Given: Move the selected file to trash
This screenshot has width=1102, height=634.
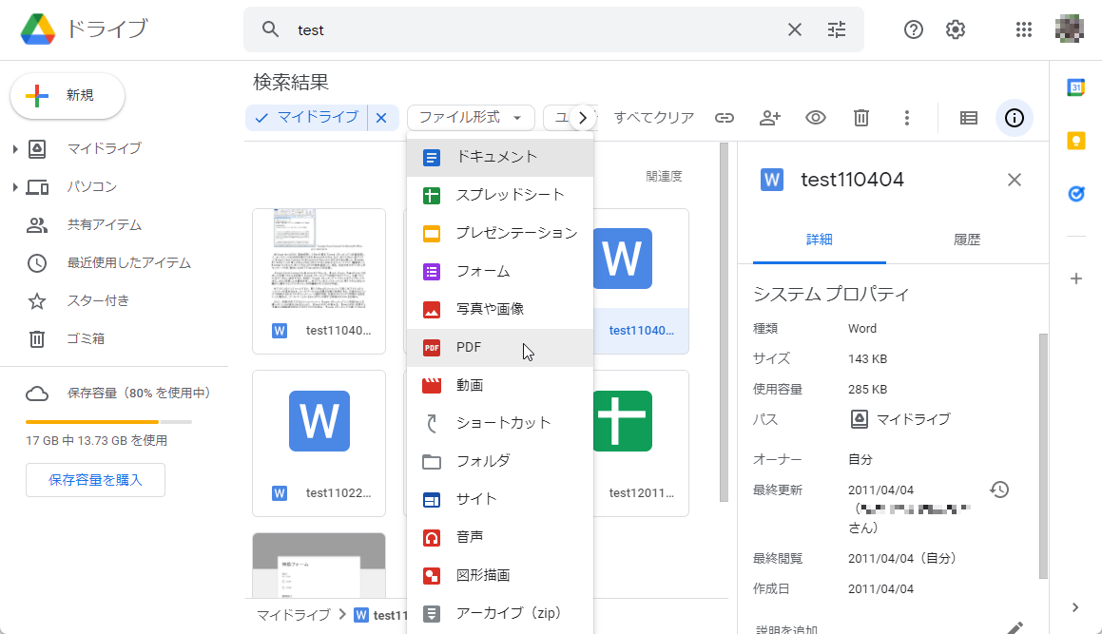Looking at the screenshot, I should (x=860, y=118).
